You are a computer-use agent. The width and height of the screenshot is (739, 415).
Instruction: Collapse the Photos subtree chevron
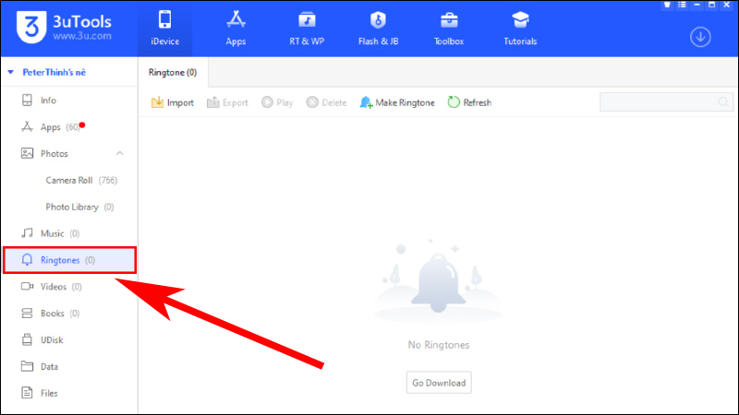(120, 153)
